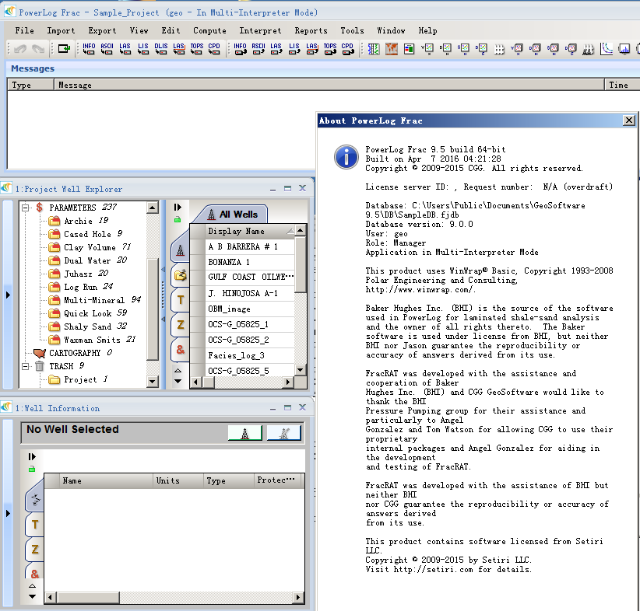
Task: Select the Z side tab in Well Information
Action: click(35, 550)
